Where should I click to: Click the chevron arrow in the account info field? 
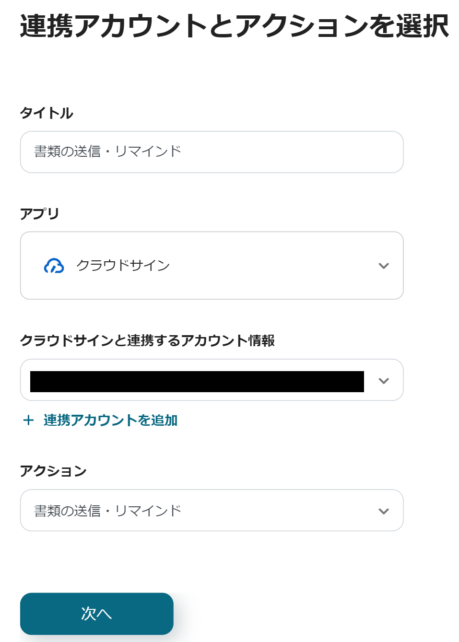coord(383,381)
